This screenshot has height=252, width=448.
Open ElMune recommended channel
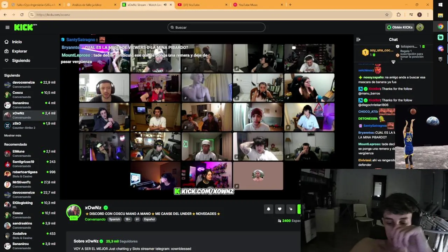point(30,153)
